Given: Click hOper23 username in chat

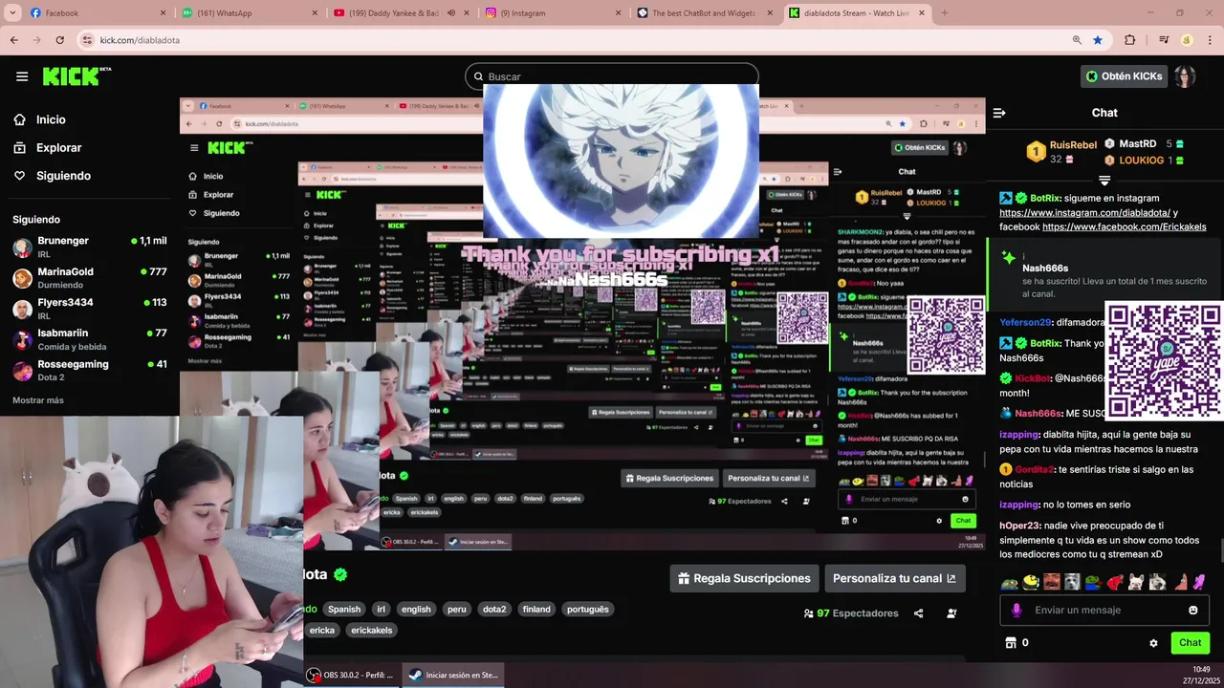Looking at the screenshot, I should coord(1019,526).
